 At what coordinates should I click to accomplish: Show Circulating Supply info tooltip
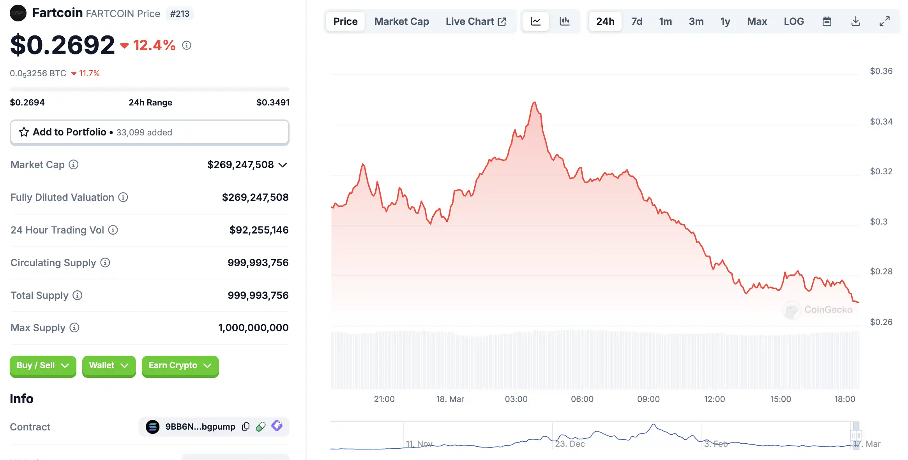pos(105,263)
